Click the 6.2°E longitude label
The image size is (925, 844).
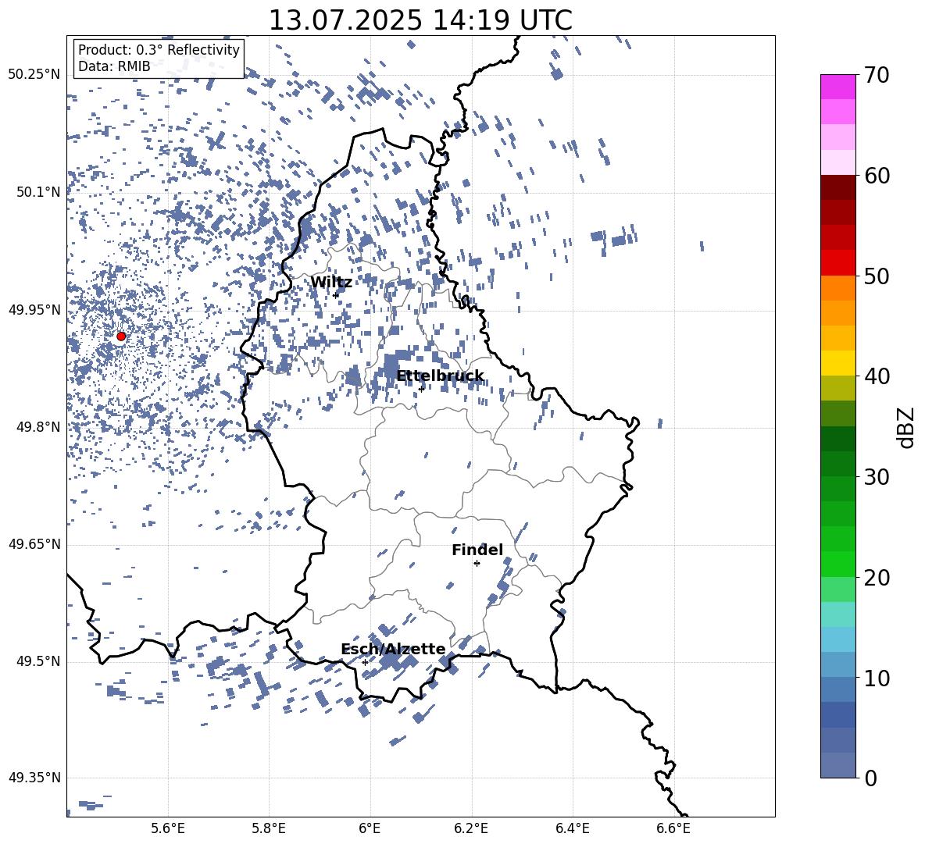tap(471, 828)
